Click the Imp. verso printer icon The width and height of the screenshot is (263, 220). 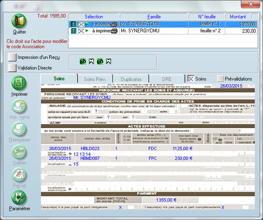(x=19, y=107)
